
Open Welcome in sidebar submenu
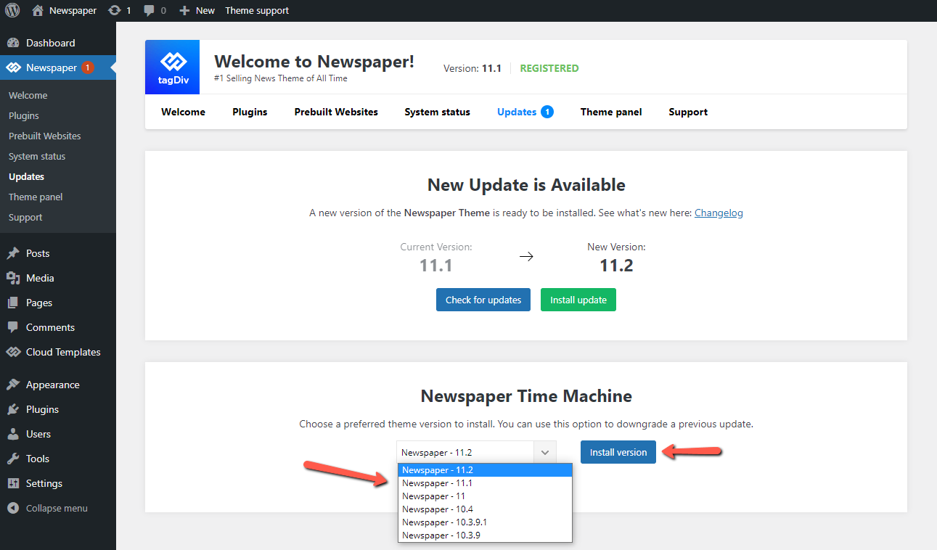click(28, 95)
